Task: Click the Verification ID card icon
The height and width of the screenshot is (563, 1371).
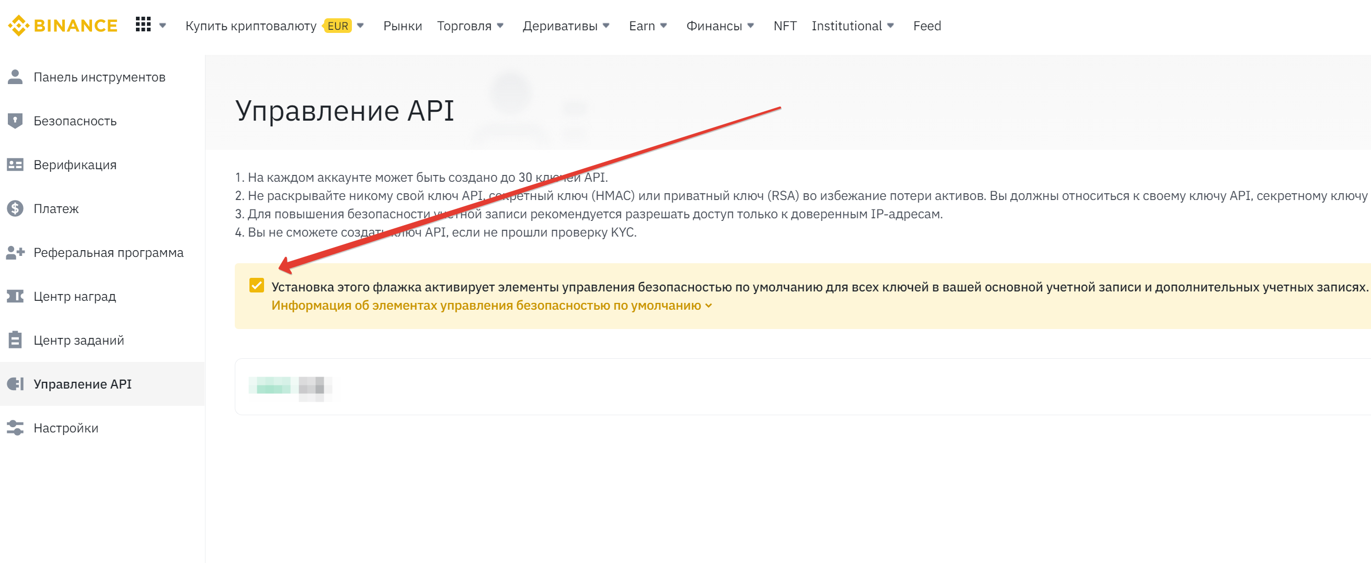Action: click(15, 165)
